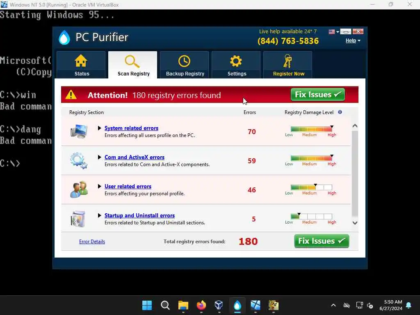Click the computer monitor icon for System errors
This screenshot has width=420, height=315.
point(79,132)
